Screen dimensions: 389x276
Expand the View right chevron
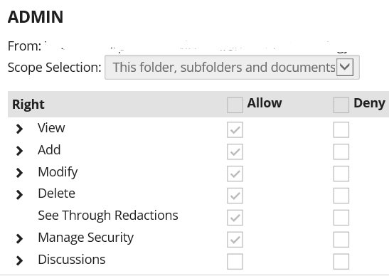(19, 129)
